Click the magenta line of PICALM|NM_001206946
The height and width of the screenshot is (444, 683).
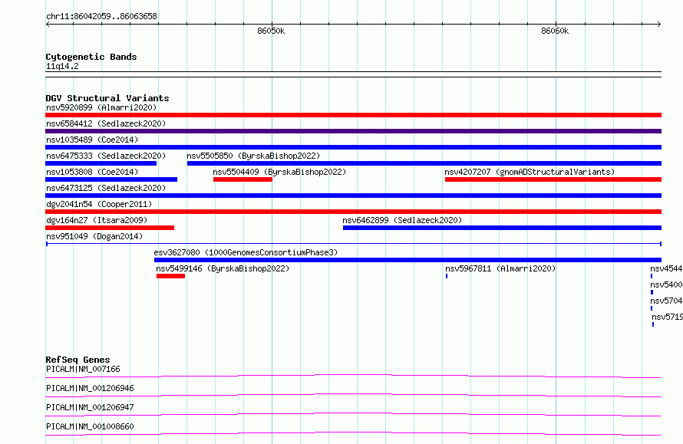point(353,395)
